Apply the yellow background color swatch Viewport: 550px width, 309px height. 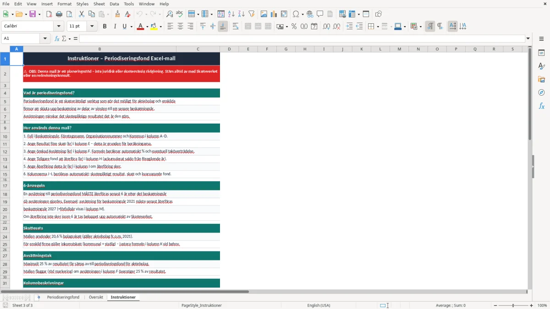click(x=154, y=27)
